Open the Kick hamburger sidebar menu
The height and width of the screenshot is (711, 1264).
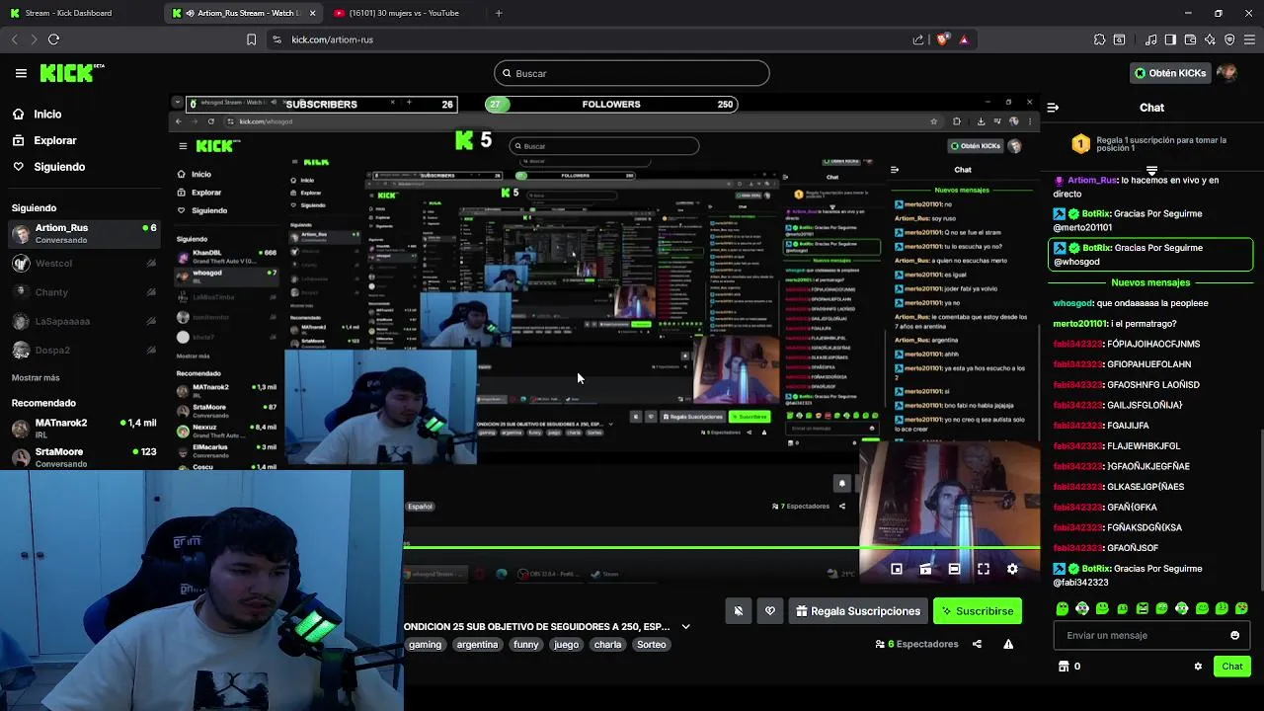(21, 73)
